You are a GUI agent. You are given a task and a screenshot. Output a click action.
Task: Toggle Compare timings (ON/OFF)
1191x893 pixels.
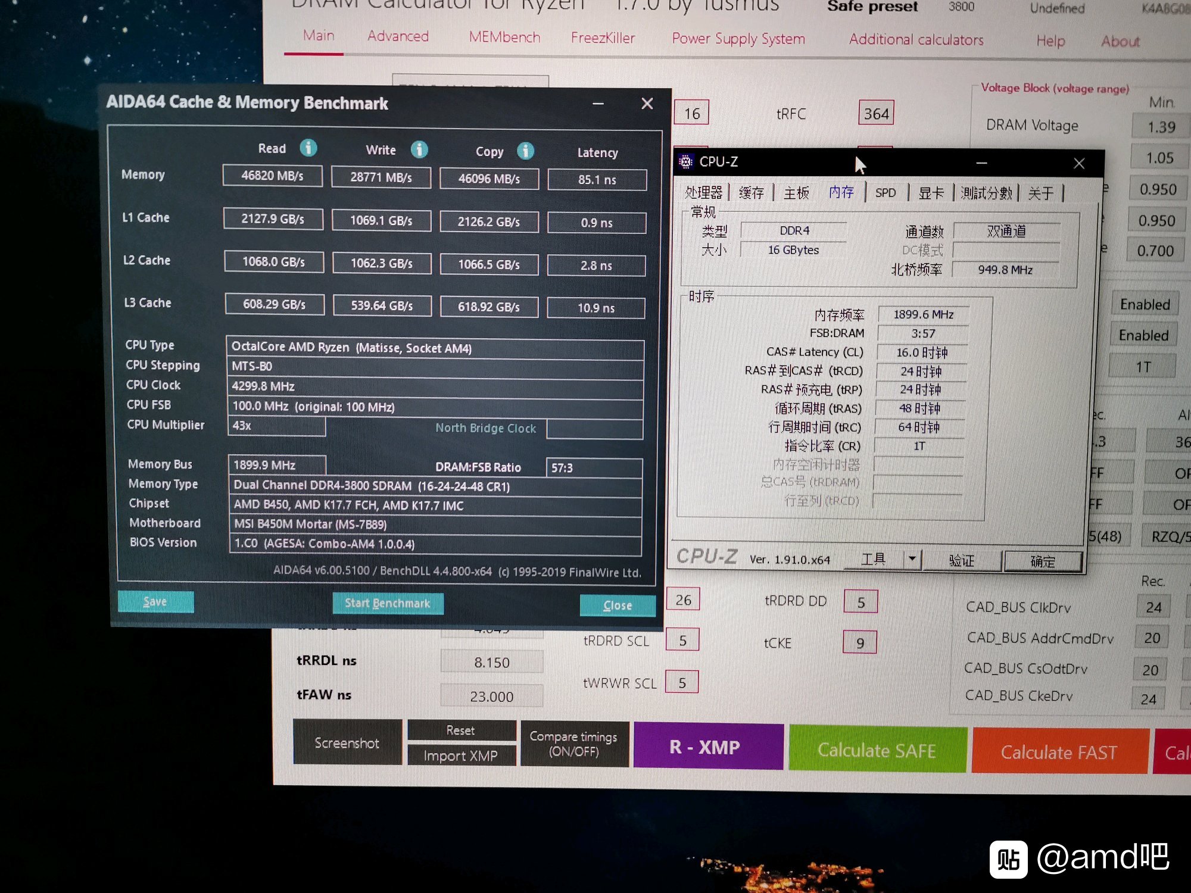tap(574, 744)
